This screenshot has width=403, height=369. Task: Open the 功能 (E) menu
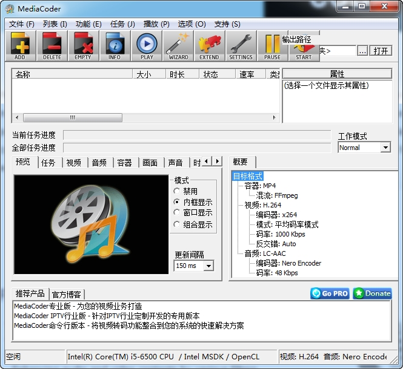pyautogui.click(x=88, y=24)
